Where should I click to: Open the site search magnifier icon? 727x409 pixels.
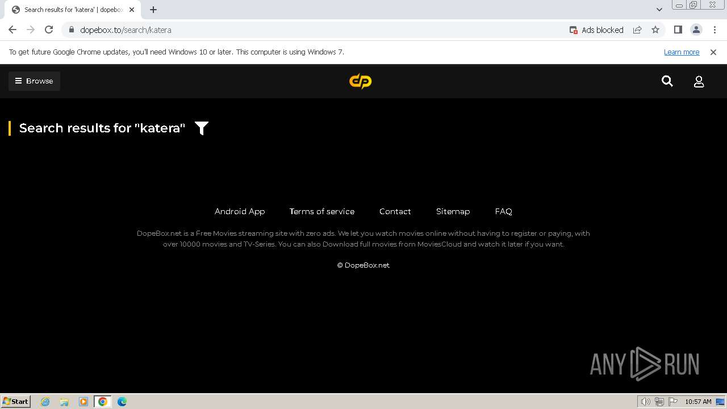tap(667, 81)
